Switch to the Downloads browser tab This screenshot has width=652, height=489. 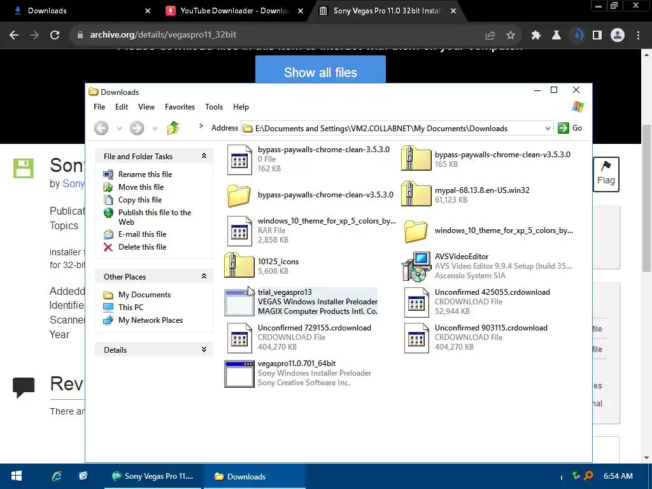(x=79, y=11)
